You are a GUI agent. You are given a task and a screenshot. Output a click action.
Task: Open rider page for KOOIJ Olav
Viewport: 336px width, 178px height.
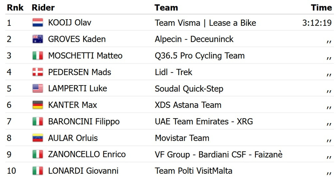click(x=70, y=23)
